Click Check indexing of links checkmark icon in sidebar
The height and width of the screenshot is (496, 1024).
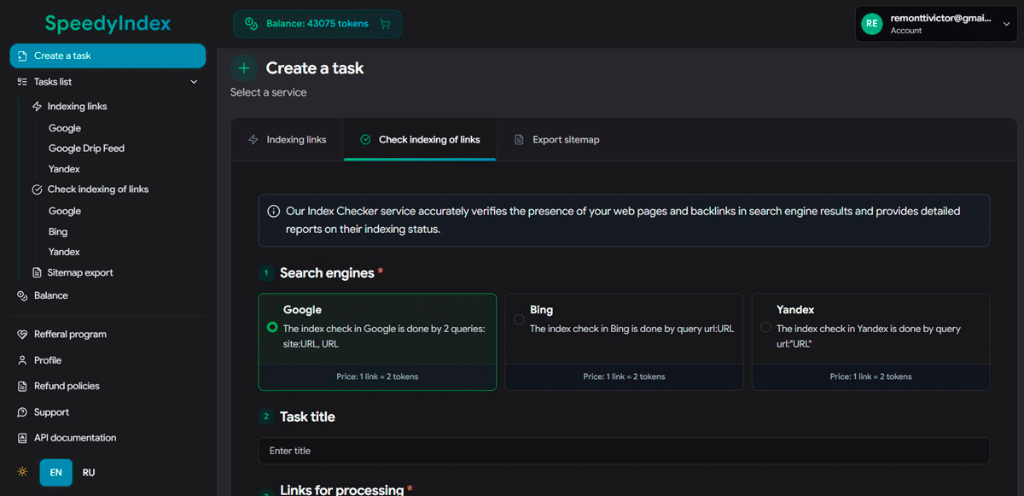point(37,190)
